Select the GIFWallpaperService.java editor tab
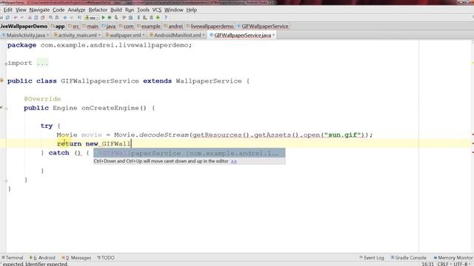This screenshot has height=266, width=474. pyautogui.click(x=242, y=35)
